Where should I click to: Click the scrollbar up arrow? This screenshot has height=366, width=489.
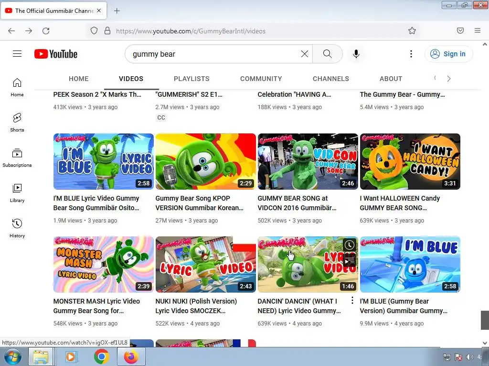(x=485, y=44)
